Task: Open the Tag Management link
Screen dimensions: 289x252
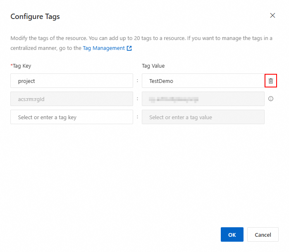Action: coord(104,48)
